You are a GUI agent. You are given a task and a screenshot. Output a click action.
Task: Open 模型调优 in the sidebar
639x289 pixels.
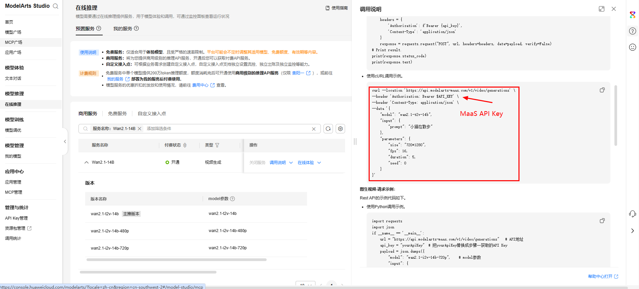tap(13, 130)
